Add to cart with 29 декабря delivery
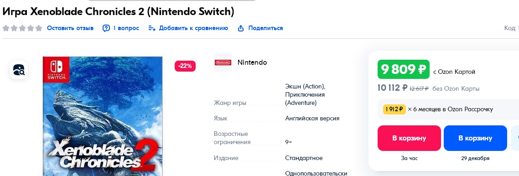The width and height of the screenshot is (519, 176). [475, 138]
